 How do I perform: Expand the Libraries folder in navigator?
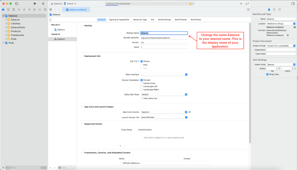click(x=6, y=24)
